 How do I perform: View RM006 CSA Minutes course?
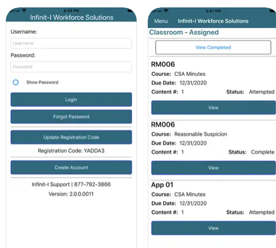point(213,107)
